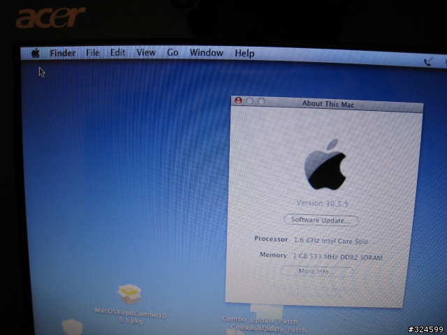
Task: Click the Version 10.5.5 text
Action: pyautogui.click(x=322, y=203)
